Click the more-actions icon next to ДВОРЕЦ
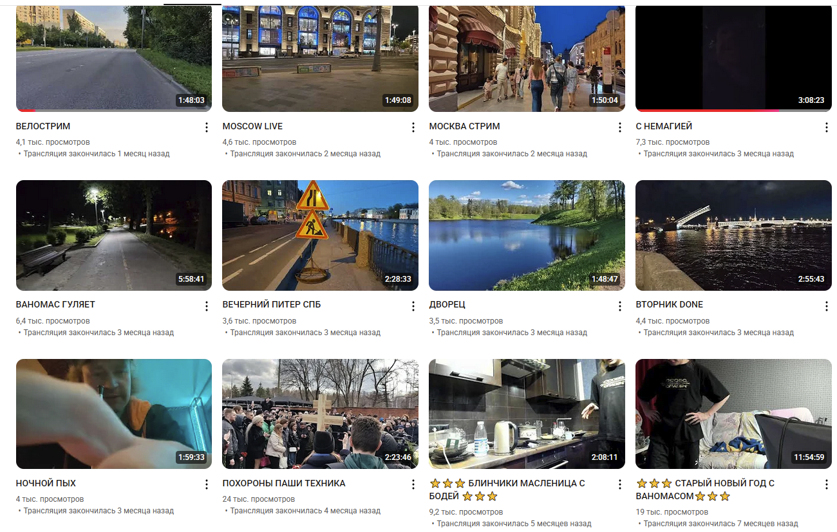The image size is (837, 532). click(x=620, y=306)
